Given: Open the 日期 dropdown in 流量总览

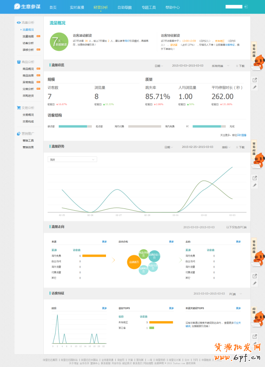Looking at the screenshot, I should (159, 65).
